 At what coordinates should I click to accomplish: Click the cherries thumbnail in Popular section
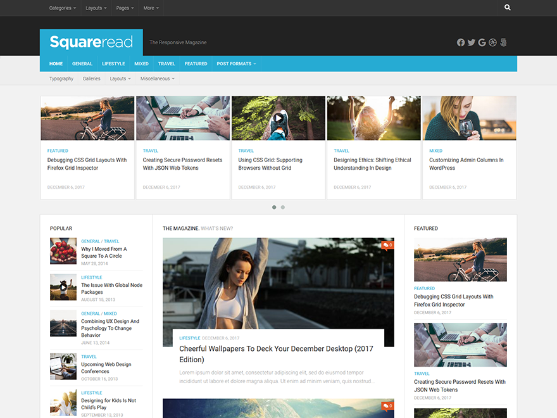coord(63,251)
